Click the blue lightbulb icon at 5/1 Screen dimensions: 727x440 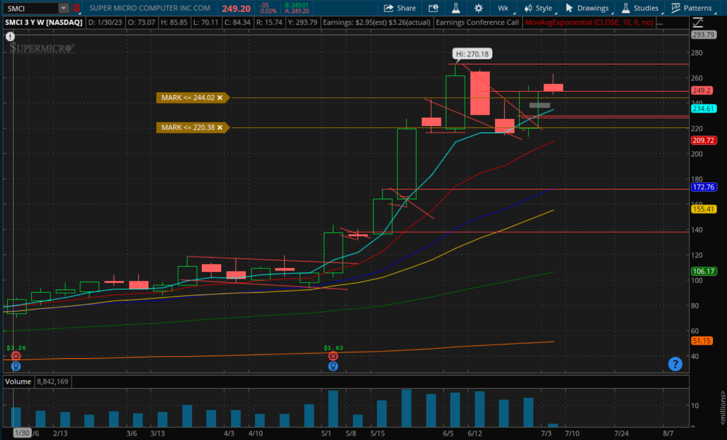tap(333, 366)
